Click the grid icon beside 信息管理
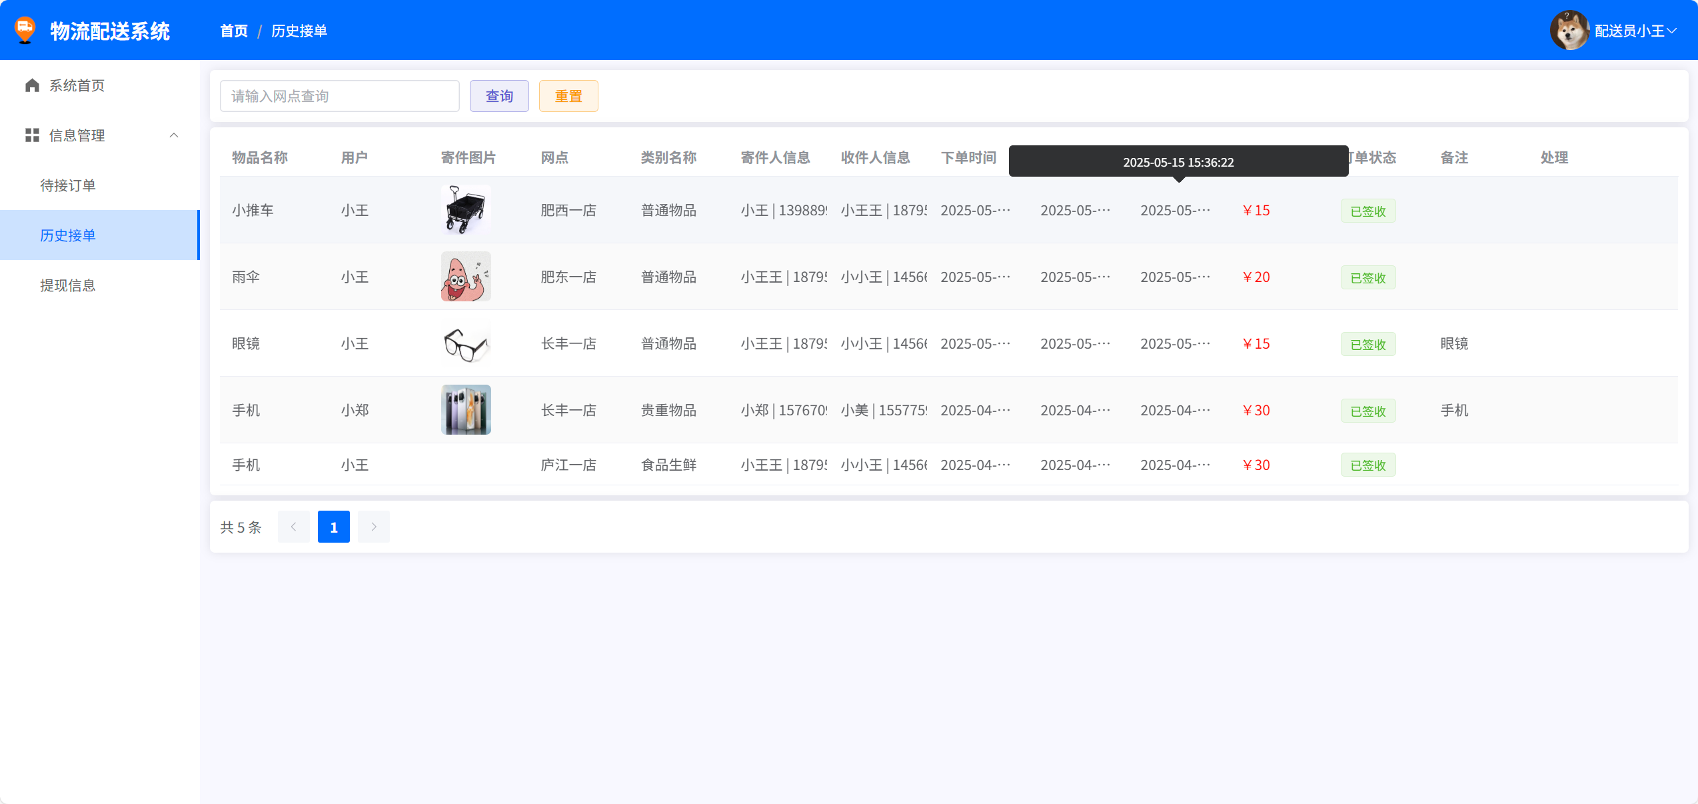 [x=32, y=135]
